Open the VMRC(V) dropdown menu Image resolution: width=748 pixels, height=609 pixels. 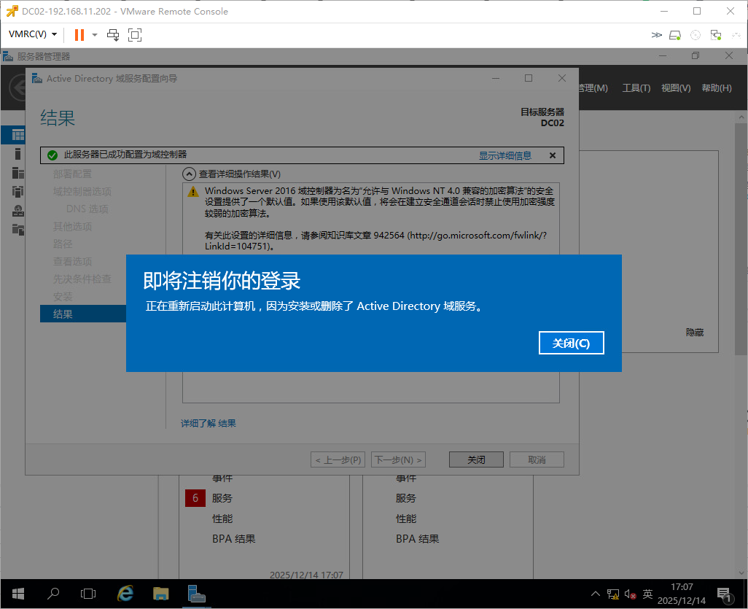pyautogui.click(x=32, y=34)
